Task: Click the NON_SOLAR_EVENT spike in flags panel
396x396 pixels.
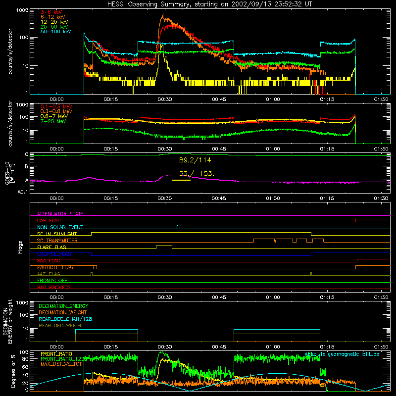Action: click(178, 227)
